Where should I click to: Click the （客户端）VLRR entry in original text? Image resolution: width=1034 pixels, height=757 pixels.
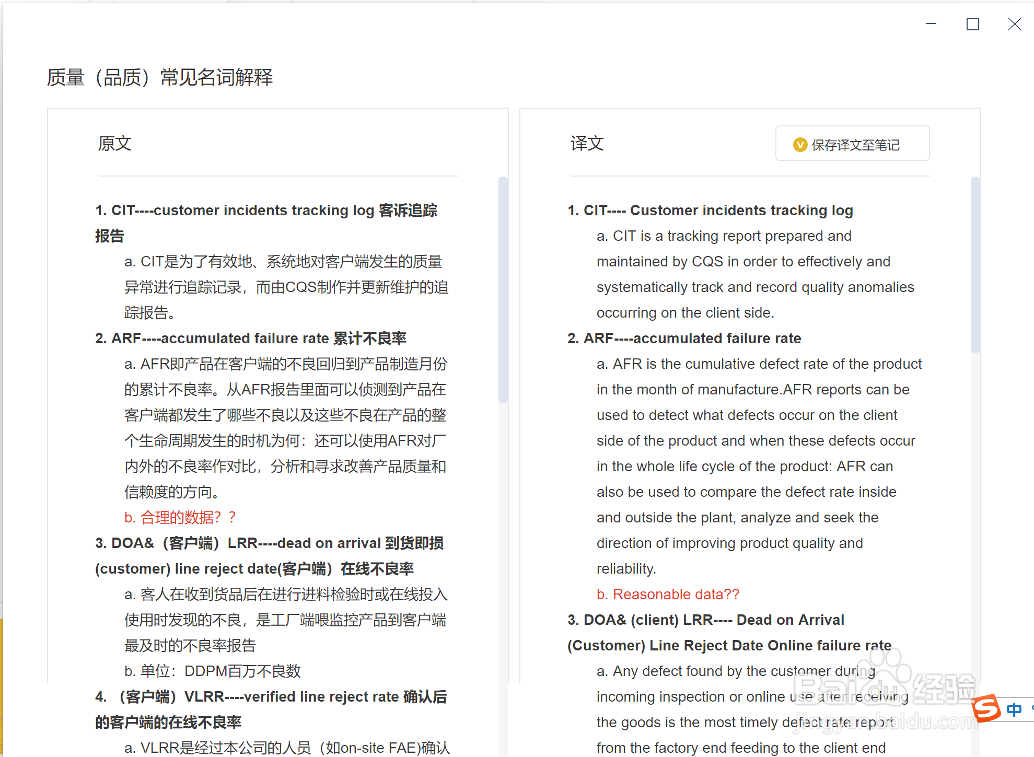[272, 696]
